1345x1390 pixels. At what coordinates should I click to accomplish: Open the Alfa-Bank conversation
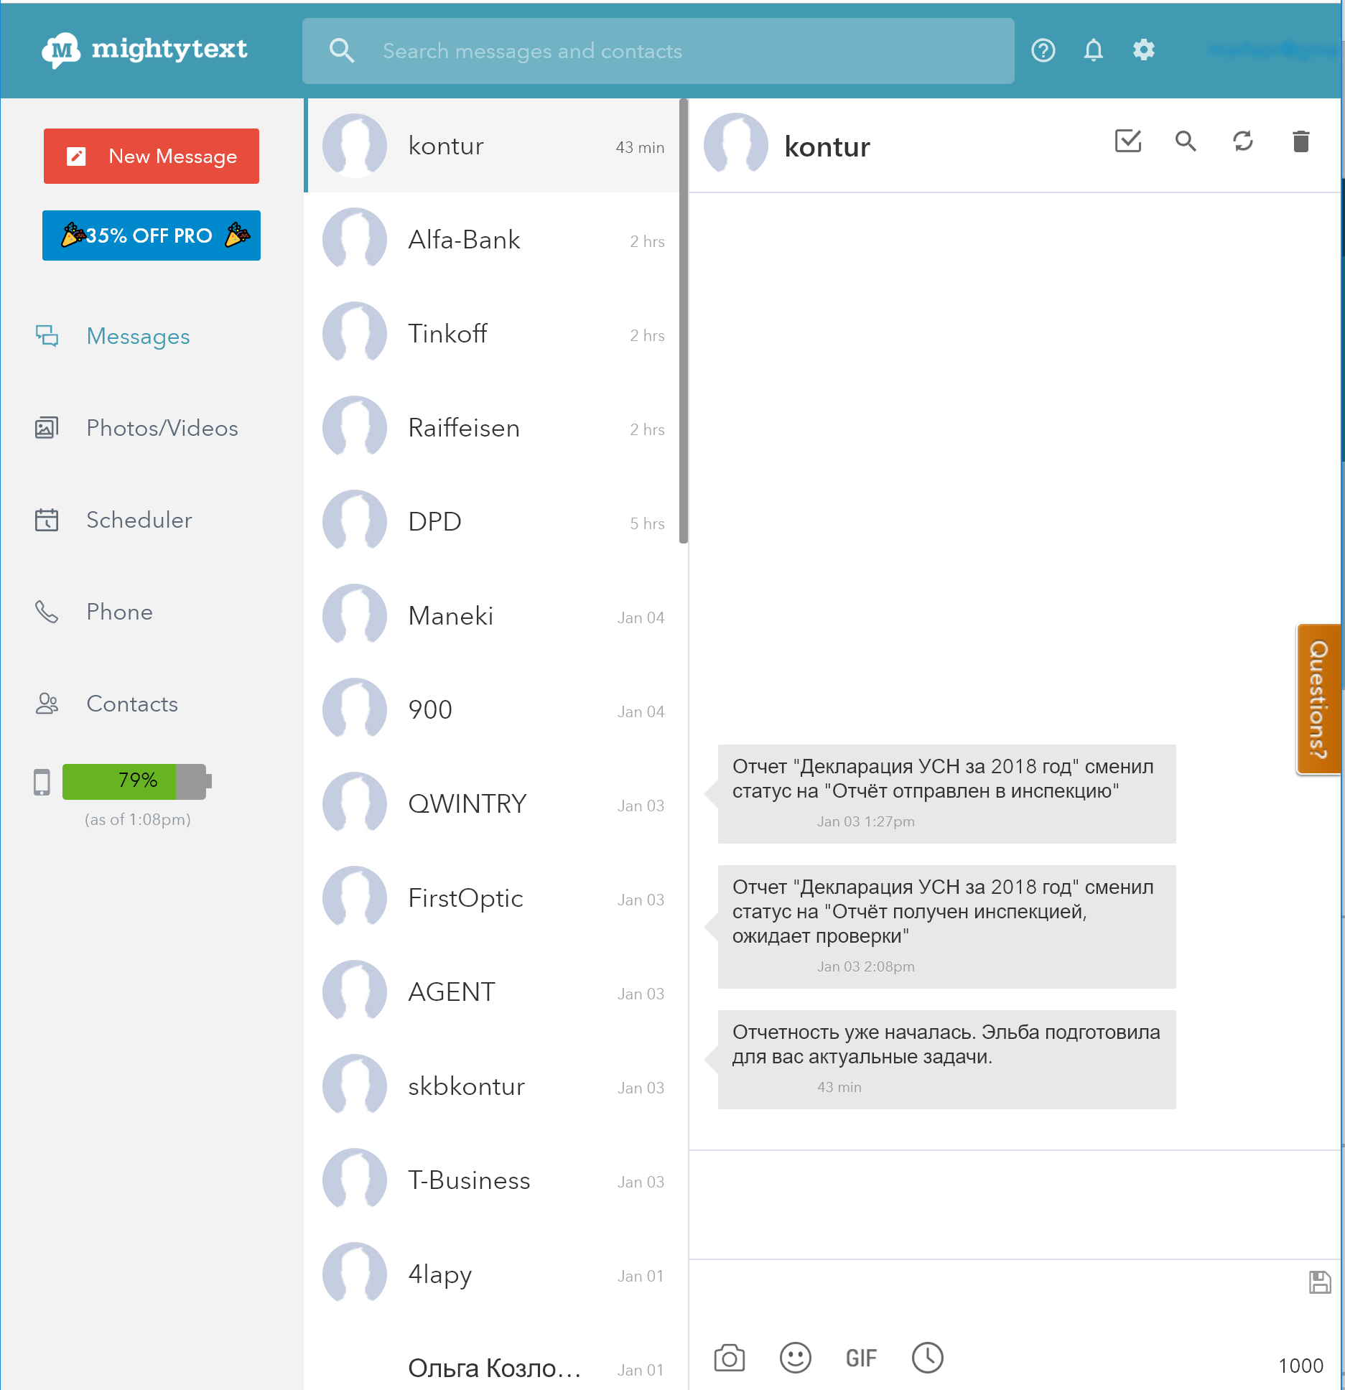coord(492,240)
